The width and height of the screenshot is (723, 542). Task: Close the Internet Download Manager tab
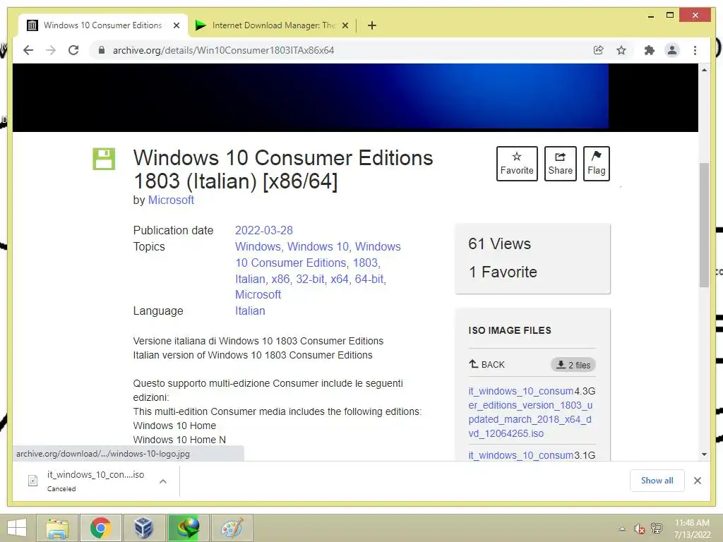click(345, 25)
